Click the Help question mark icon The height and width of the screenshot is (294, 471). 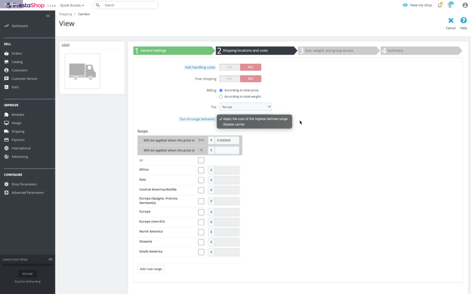pos(464,20)
